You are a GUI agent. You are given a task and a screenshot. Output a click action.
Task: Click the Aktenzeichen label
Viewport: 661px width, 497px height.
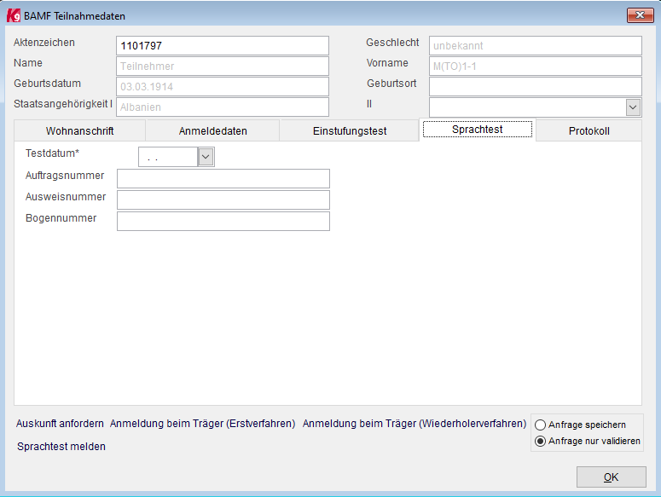(x=44, y=43)
